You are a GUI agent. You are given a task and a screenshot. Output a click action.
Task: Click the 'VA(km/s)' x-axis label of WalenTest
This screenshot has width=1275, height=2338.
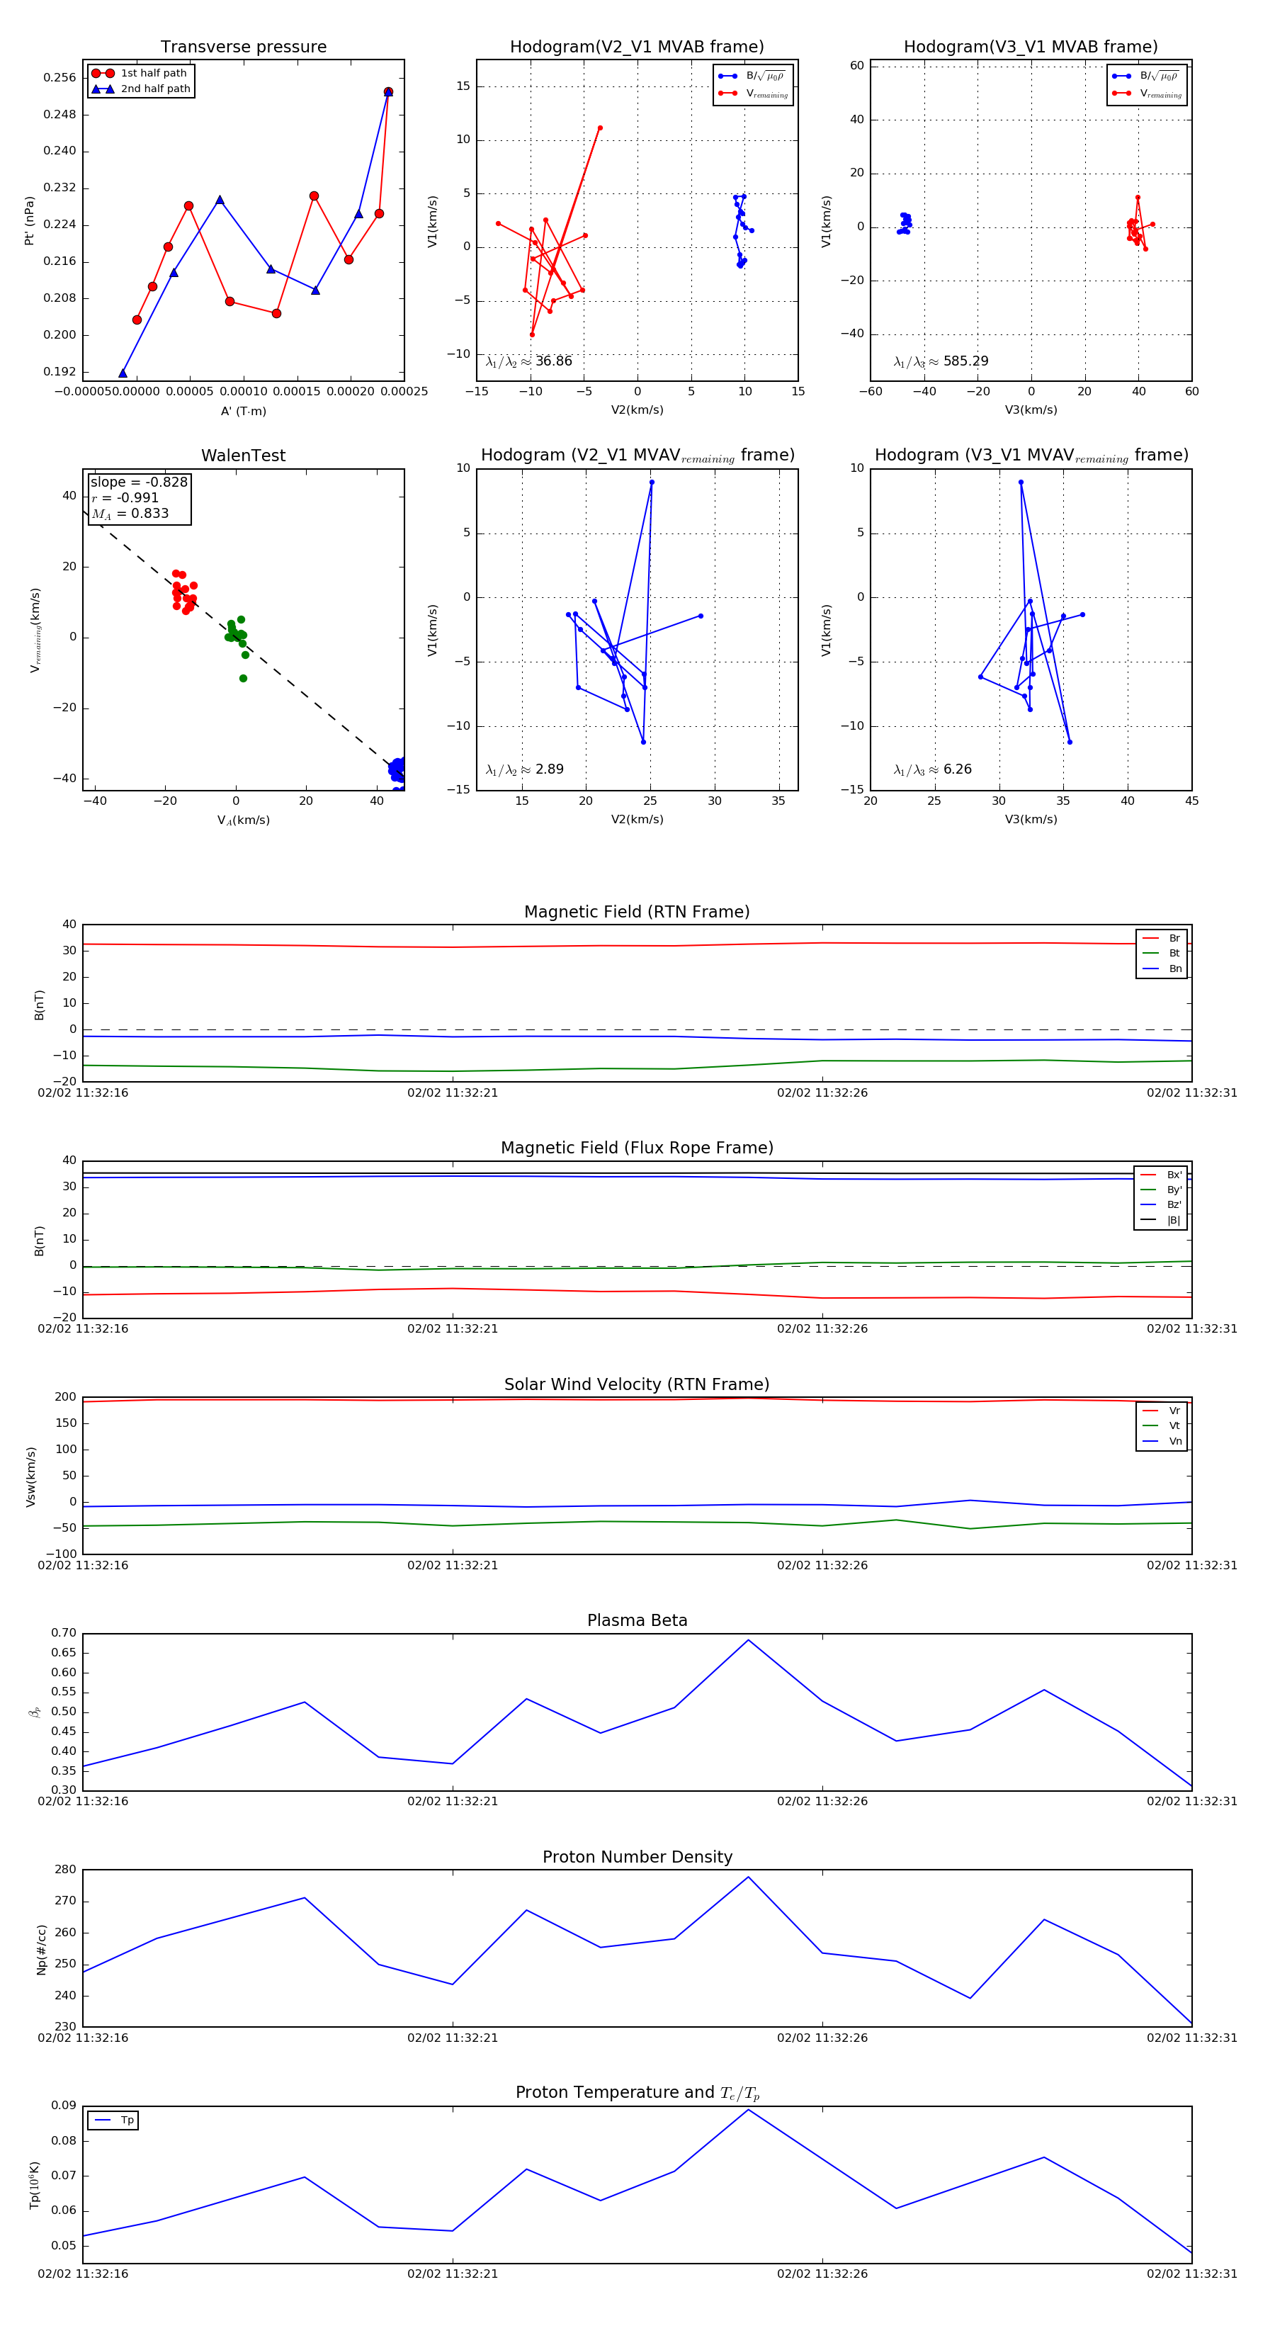click(x=243, y=820)
